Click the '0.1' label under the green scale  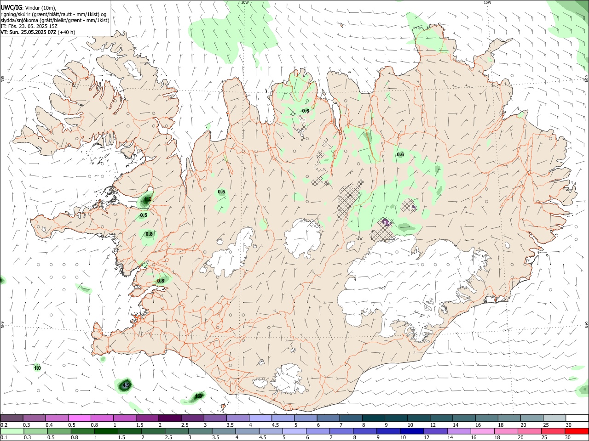tap(4, 438)
